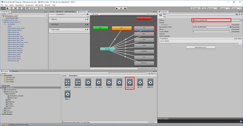Adjust the Project thumbnail size slider
Viewport: 243px width, 126px height.
(x=151, y=122)
